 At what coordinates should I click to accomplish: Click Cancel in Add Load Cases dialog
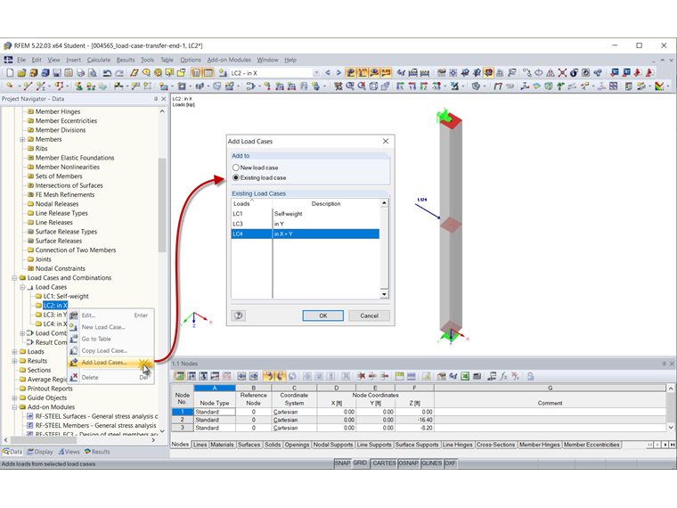369,315
